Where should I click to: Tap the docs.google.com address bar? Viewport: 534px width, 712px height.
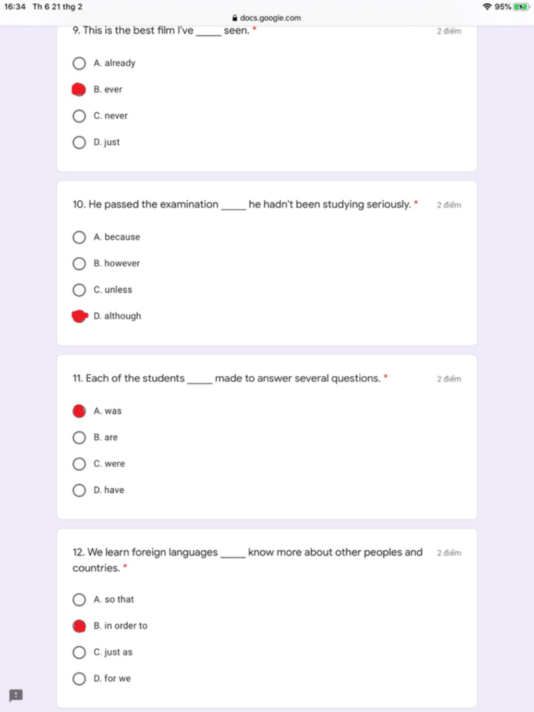click(x=266, y=18)
